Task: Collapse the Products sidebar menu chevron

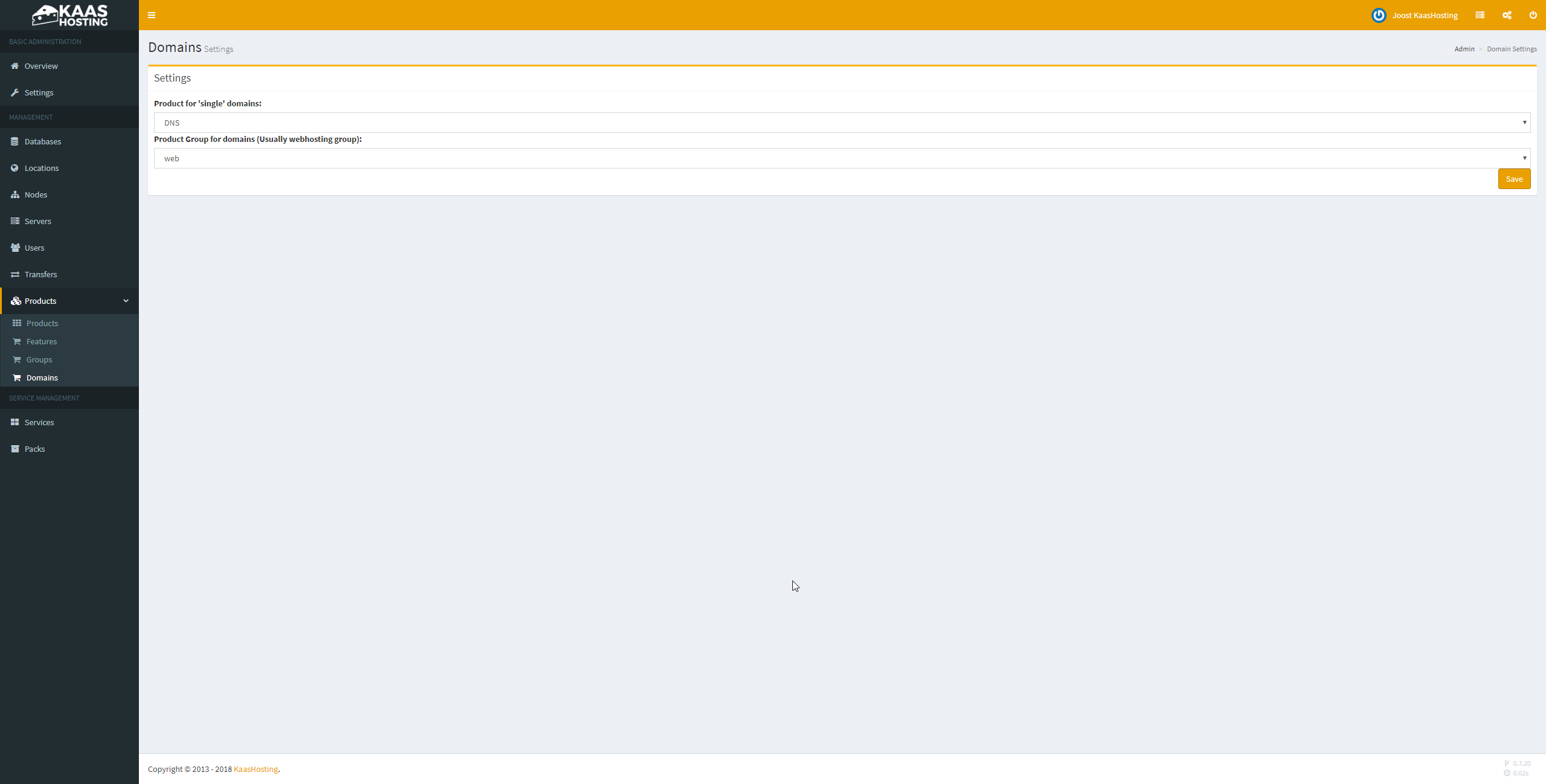Action: click(x=126, y=301)
